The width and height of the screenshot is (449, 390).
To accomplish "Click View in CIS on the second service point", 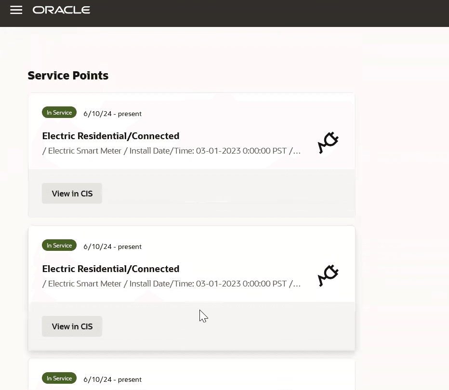I will [72, 326].
